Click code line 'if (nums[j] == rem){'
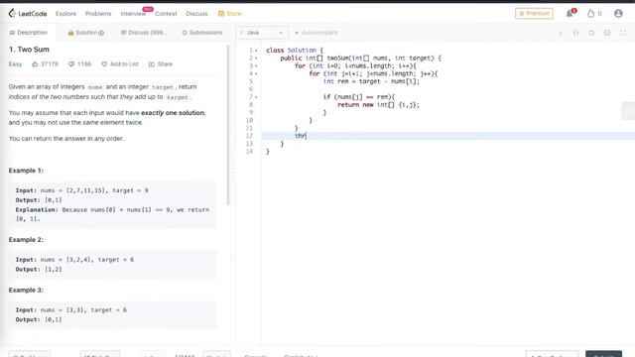 point(359,97)
